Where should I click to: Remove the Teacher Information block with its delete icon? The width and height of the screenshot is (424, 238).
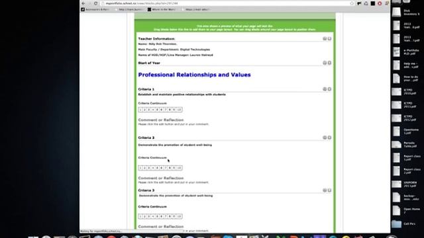coord(329,38)
